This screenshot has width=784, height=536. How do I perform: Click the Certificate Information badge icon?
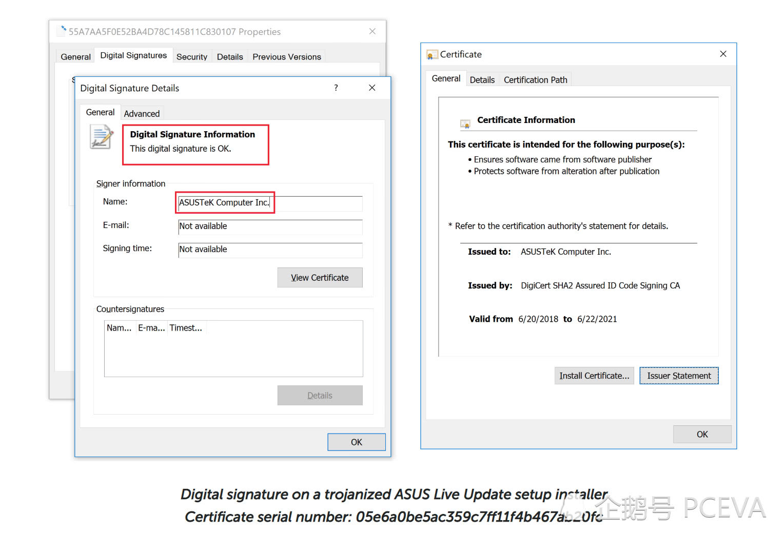click(465, 123)
